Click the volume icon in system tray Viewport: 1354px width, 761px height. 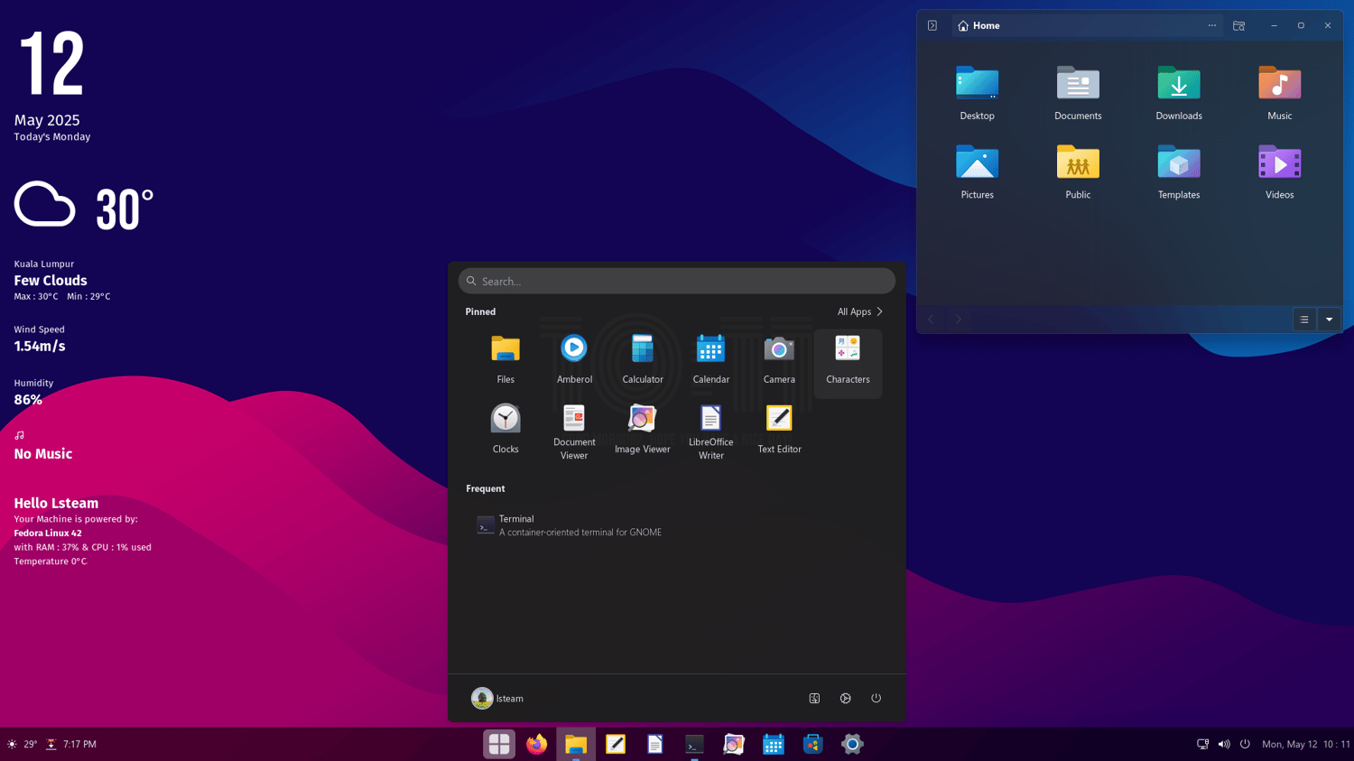coord(1224,744)
